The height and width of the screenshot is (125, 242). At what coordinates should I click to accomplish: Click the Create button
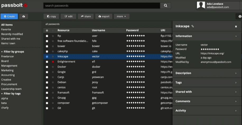pos(9,16)
